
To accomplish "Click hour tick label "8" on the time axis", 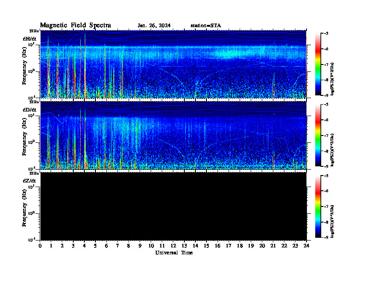I will [x=129, y=246].
